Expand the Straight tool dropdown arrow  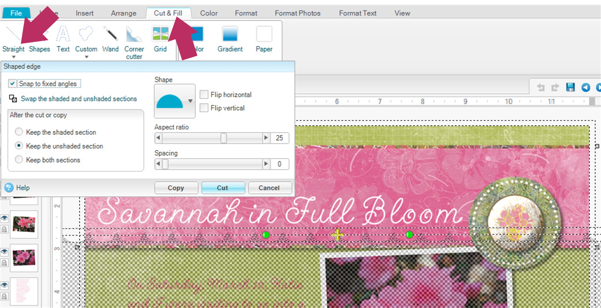coord(14,57)
